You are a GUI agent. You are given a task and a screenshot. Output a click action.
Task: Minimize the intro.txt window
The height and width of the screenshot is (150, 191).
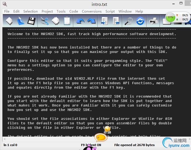coord(174,4)
